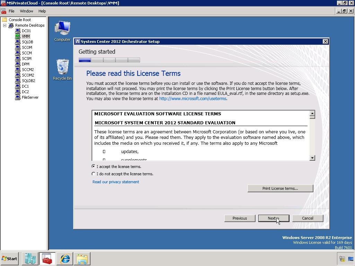This screenshot has height=266, width=355.
Task: Click Print License terms button
Action: pyautogui.click(x=280, y=188)
